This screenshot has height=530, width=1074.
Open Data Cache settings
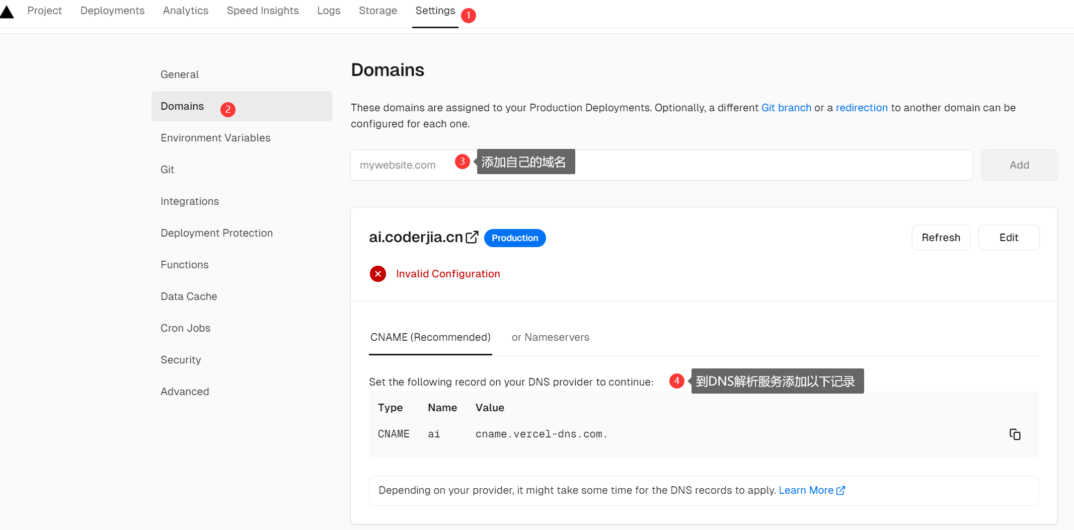[189, 296]
